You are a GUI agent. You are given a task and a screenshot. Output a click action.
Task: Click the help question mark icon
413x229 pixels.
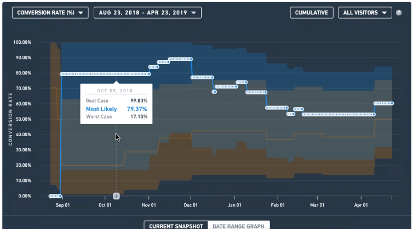pos(399,13)
